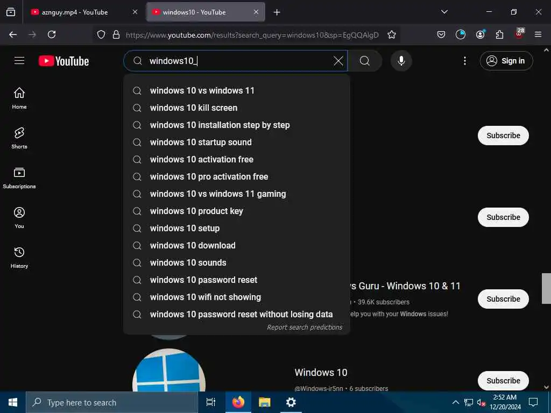Screen dimensions: 551x413
Task: Select windows 10 vs windows 11 gaming
Action: click(x=237, y=194)
